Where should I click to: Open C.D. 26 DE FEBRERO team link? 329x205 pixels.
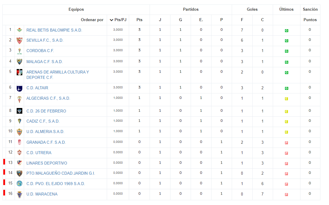click(x=46, y=111)
